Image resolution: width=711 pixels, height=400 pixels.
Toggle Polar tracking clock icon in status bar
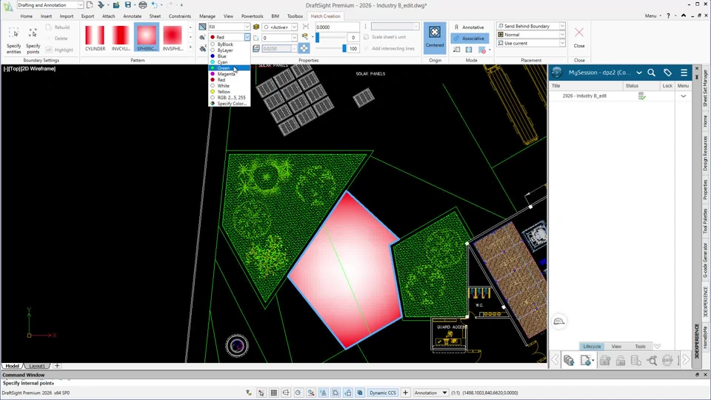[298, 393]
